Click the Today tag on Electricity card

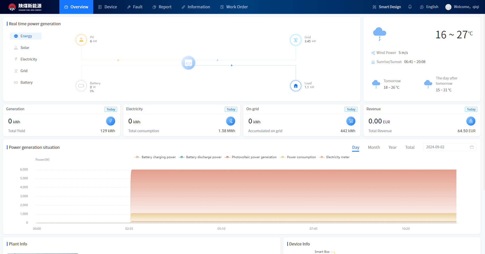231,109
